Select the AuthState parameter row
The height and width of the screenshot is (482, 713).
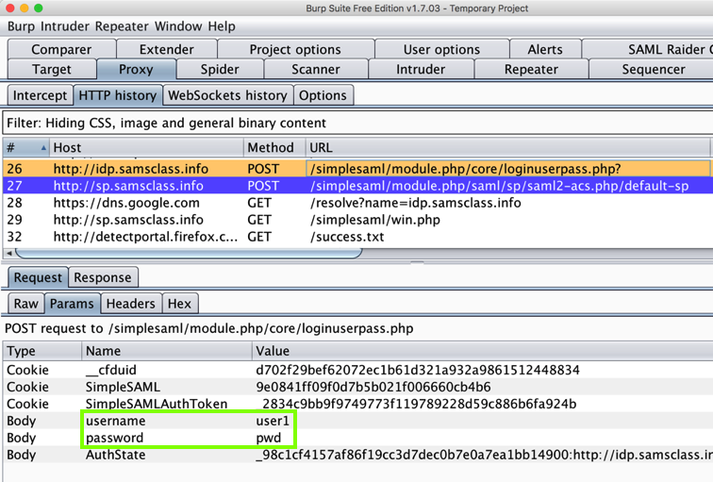[357, 455]
